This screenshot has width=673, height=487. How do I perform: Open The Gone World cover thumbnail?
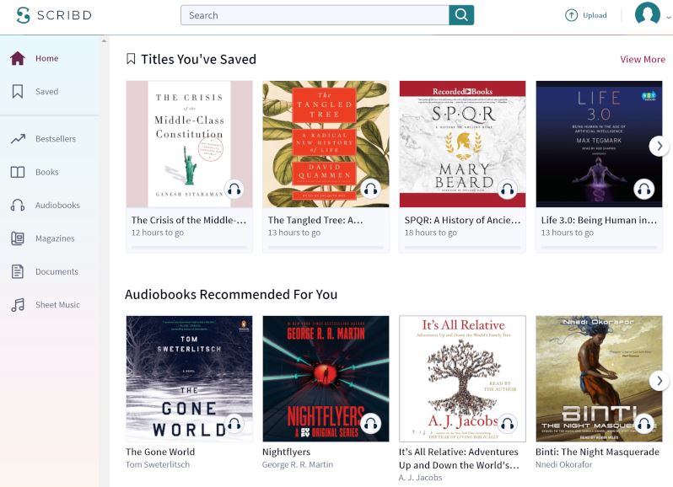(x=189, y=379)
